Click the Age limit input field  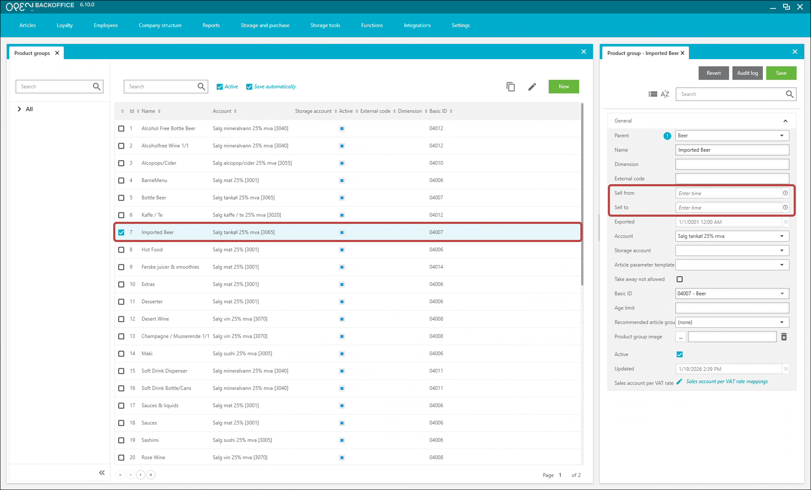coord(732,308)
